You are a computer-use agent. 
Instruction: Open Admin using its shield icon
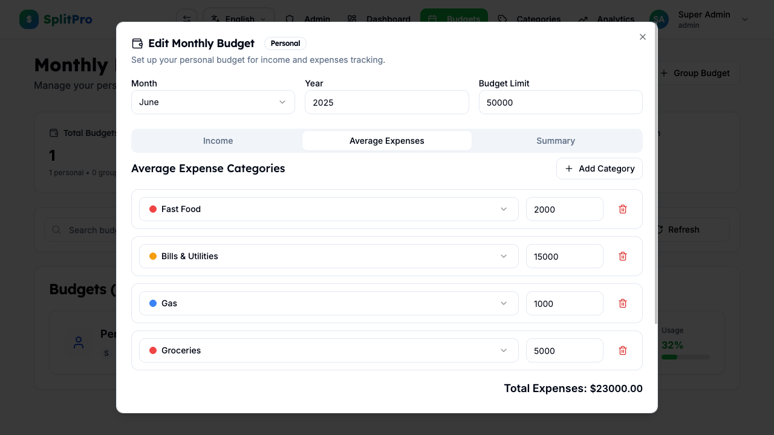(x=290, y=19)
